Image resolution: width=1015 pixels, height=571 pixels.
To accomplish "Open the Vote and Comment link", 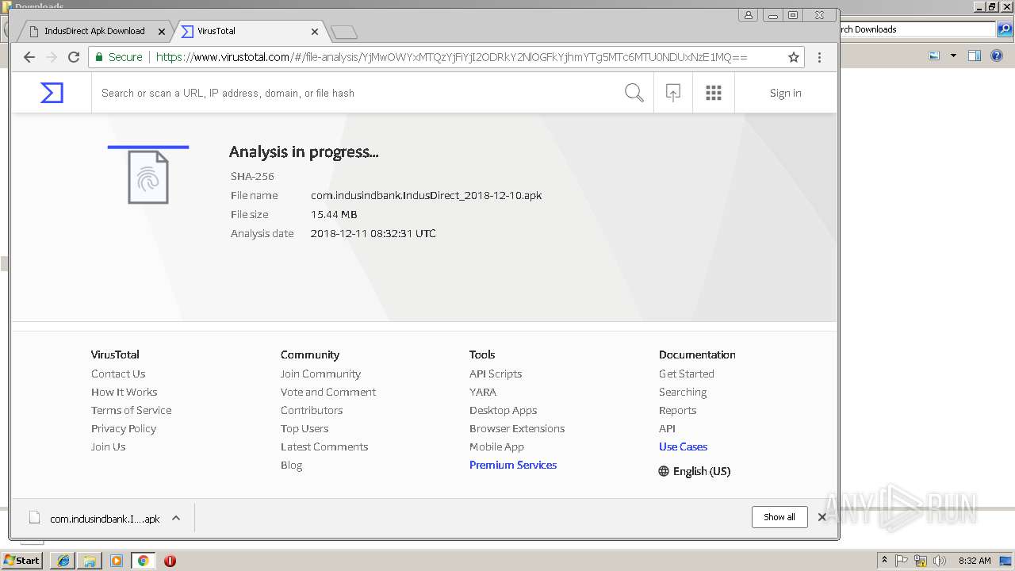I will pyautogui.click(x=328, y=392).
